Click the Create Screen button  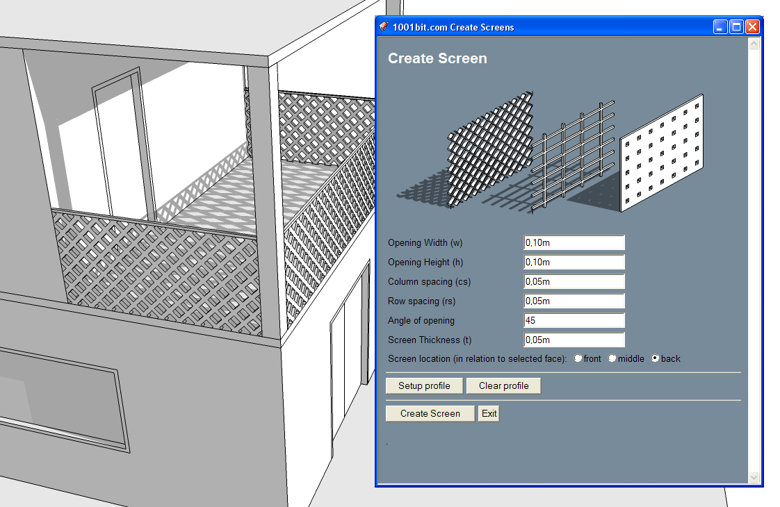pyautogui.click(x=430, y=413)
